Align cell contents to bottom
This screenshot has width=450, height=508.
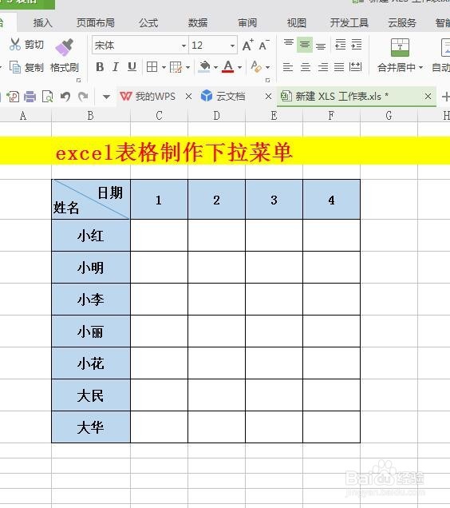(x=321, y=46)
